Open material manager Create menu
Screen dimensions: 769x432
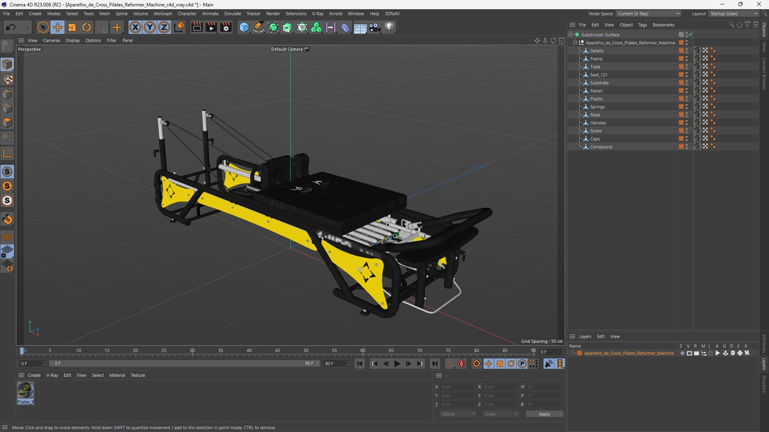34,375
